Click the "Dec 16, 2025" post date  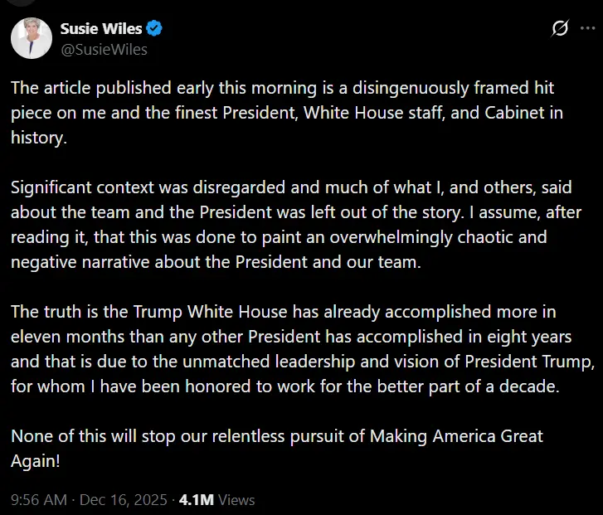(123, 500)
